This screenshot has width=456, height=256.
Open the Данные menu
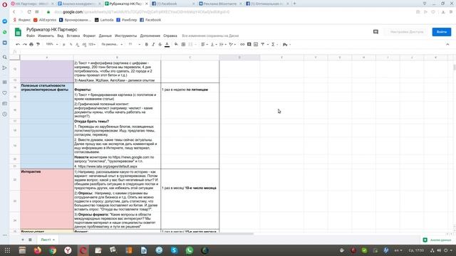coord(105,36)
